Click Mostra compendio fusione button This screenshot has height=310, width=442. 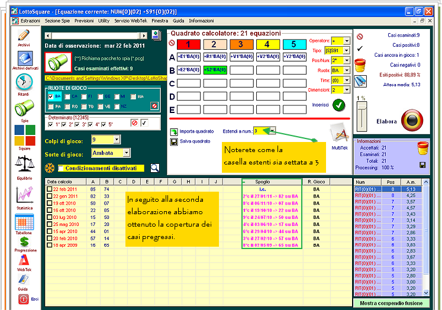[x=391, y=303]
